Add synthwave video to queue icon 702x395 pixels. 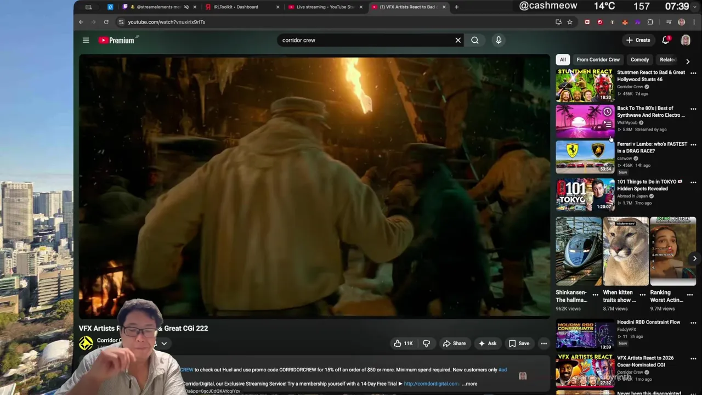[x=607, y=125]
